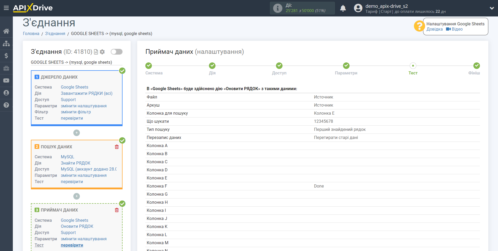
Task: Open the user profile sidebar icon
Action: coord(6,93)
